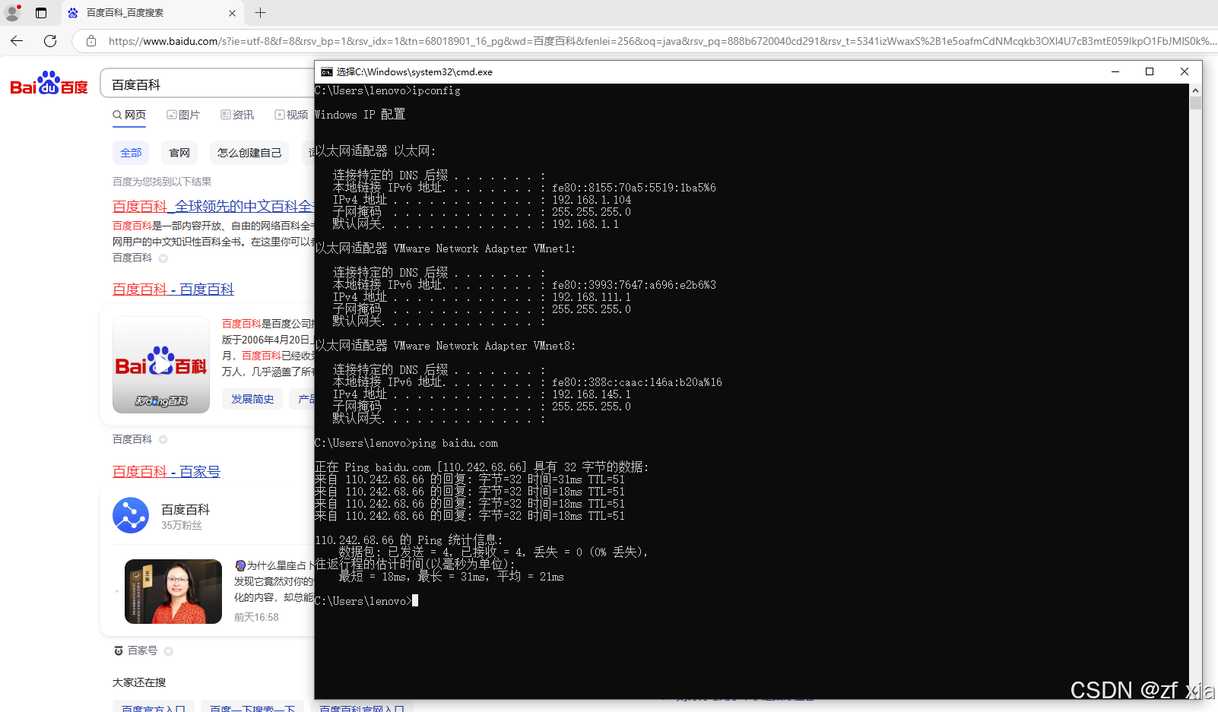Select the 怎么创建自己 filter chip
Screen dimensions: 1218x712
pos(249,153)
